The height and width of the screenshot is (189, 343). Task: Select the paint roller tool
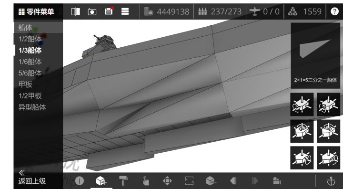point(123,181)
